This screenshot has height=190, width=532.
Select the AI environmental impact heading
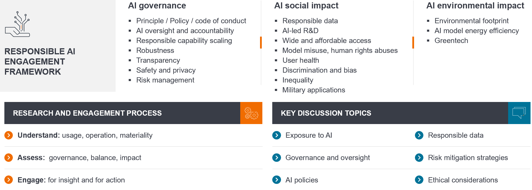pos(475,6)
